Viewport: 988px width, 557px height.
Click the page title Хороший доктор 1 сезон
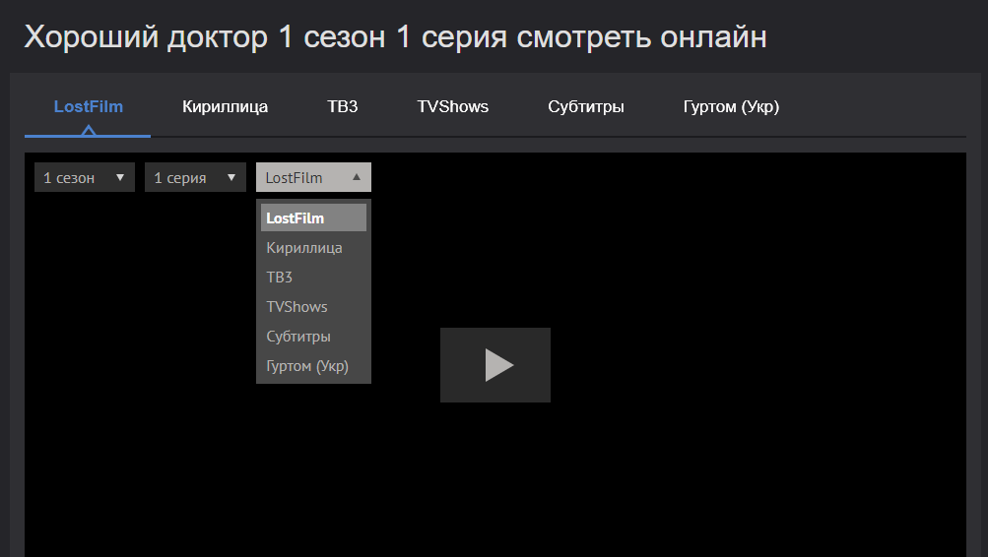pos(205,36)
